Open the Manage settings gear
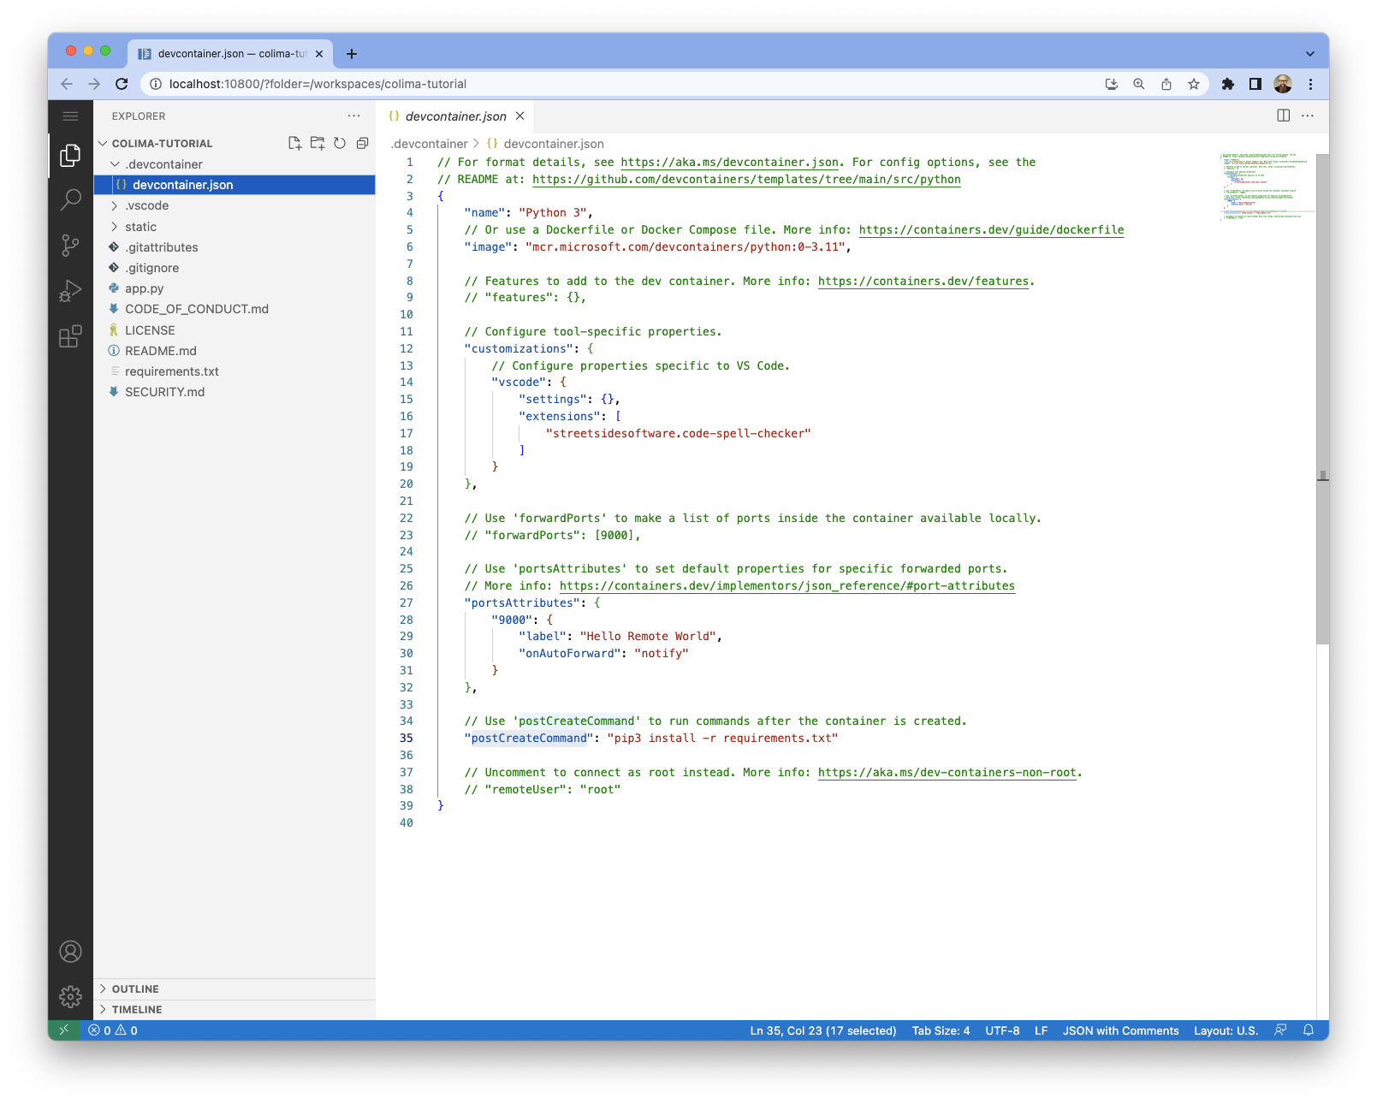1377x1104 pixels. (70, 996)
